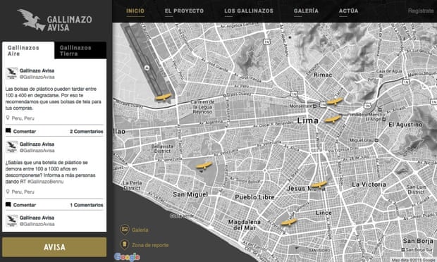Open the Galería shield icon on map
The width and height of the screenshot is (437, 262).
pos(124,230)
